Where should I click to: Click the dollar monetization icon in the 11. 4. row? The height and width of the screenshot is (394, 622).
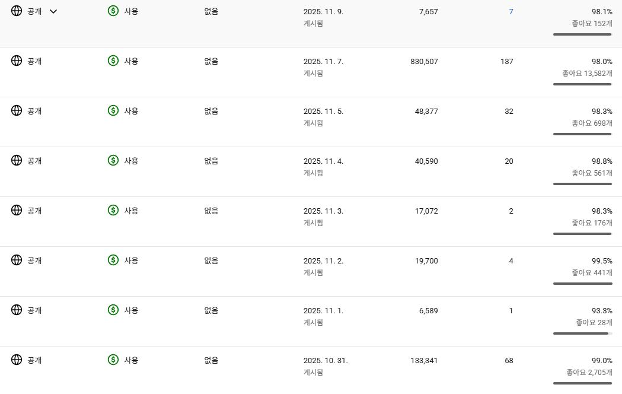[113, 160]
